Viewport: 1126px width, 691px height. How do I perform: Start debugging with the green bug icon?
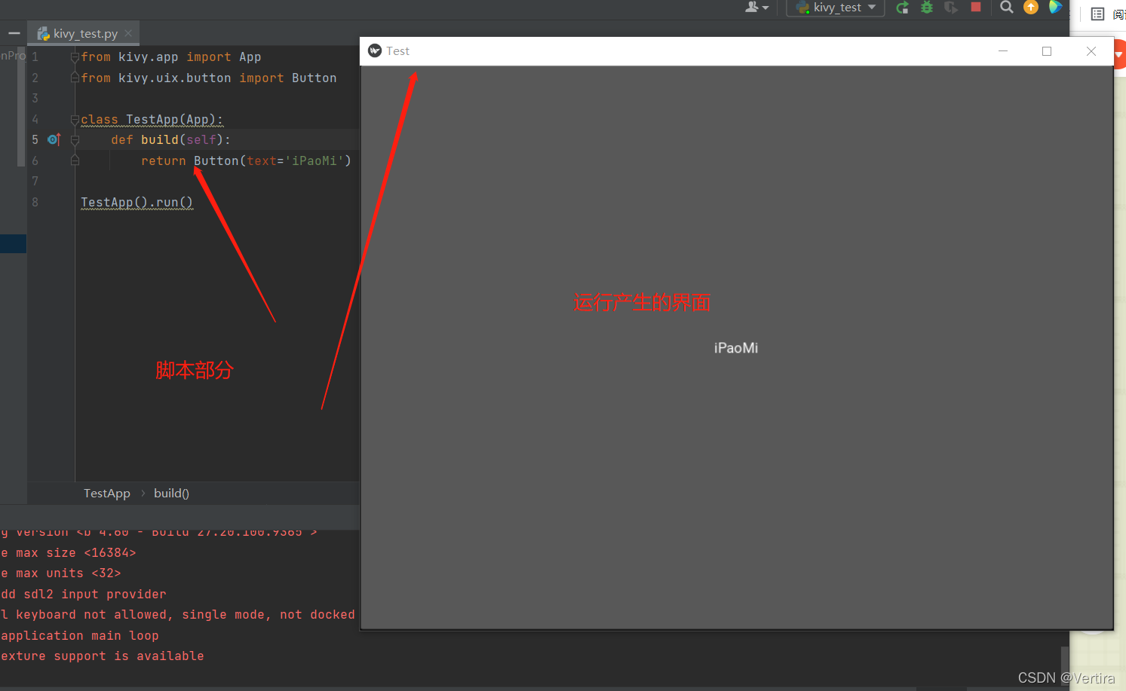[927, 8]
